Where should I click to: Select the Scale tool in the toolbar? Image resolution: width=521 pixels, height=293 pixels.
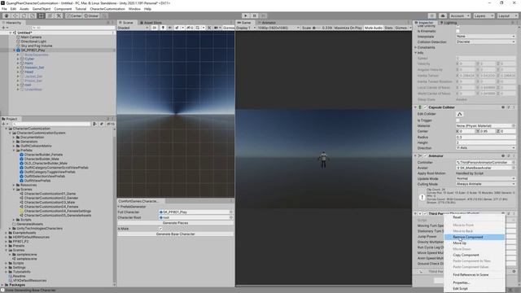coord(33,15)
